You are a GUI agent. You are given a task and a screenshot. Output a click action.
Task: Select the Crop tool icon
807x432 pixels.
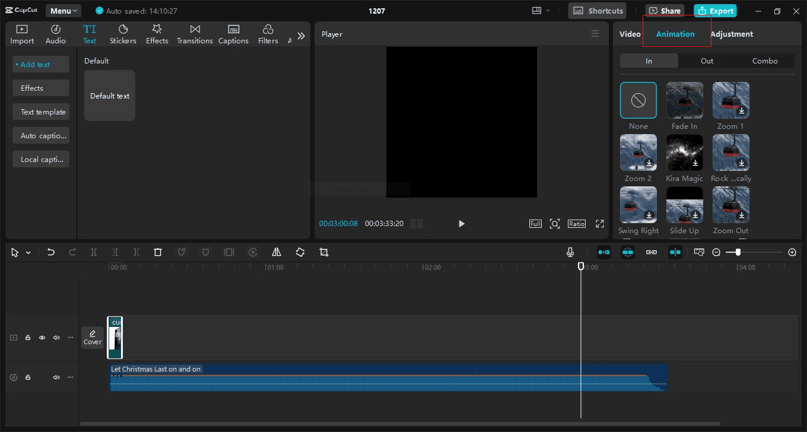click(324, 252)
